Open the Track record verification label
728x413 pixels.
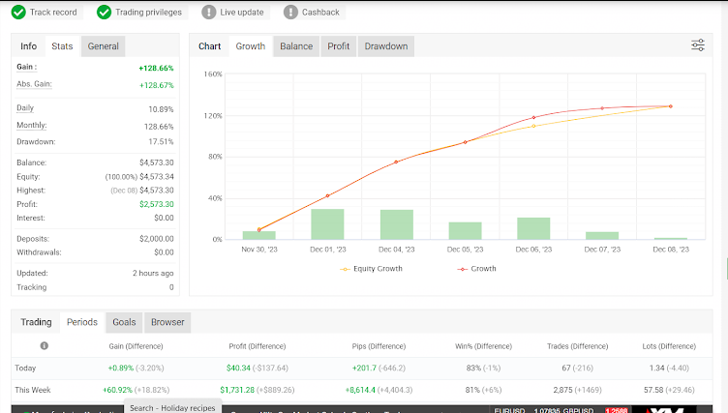coord(53,12)
